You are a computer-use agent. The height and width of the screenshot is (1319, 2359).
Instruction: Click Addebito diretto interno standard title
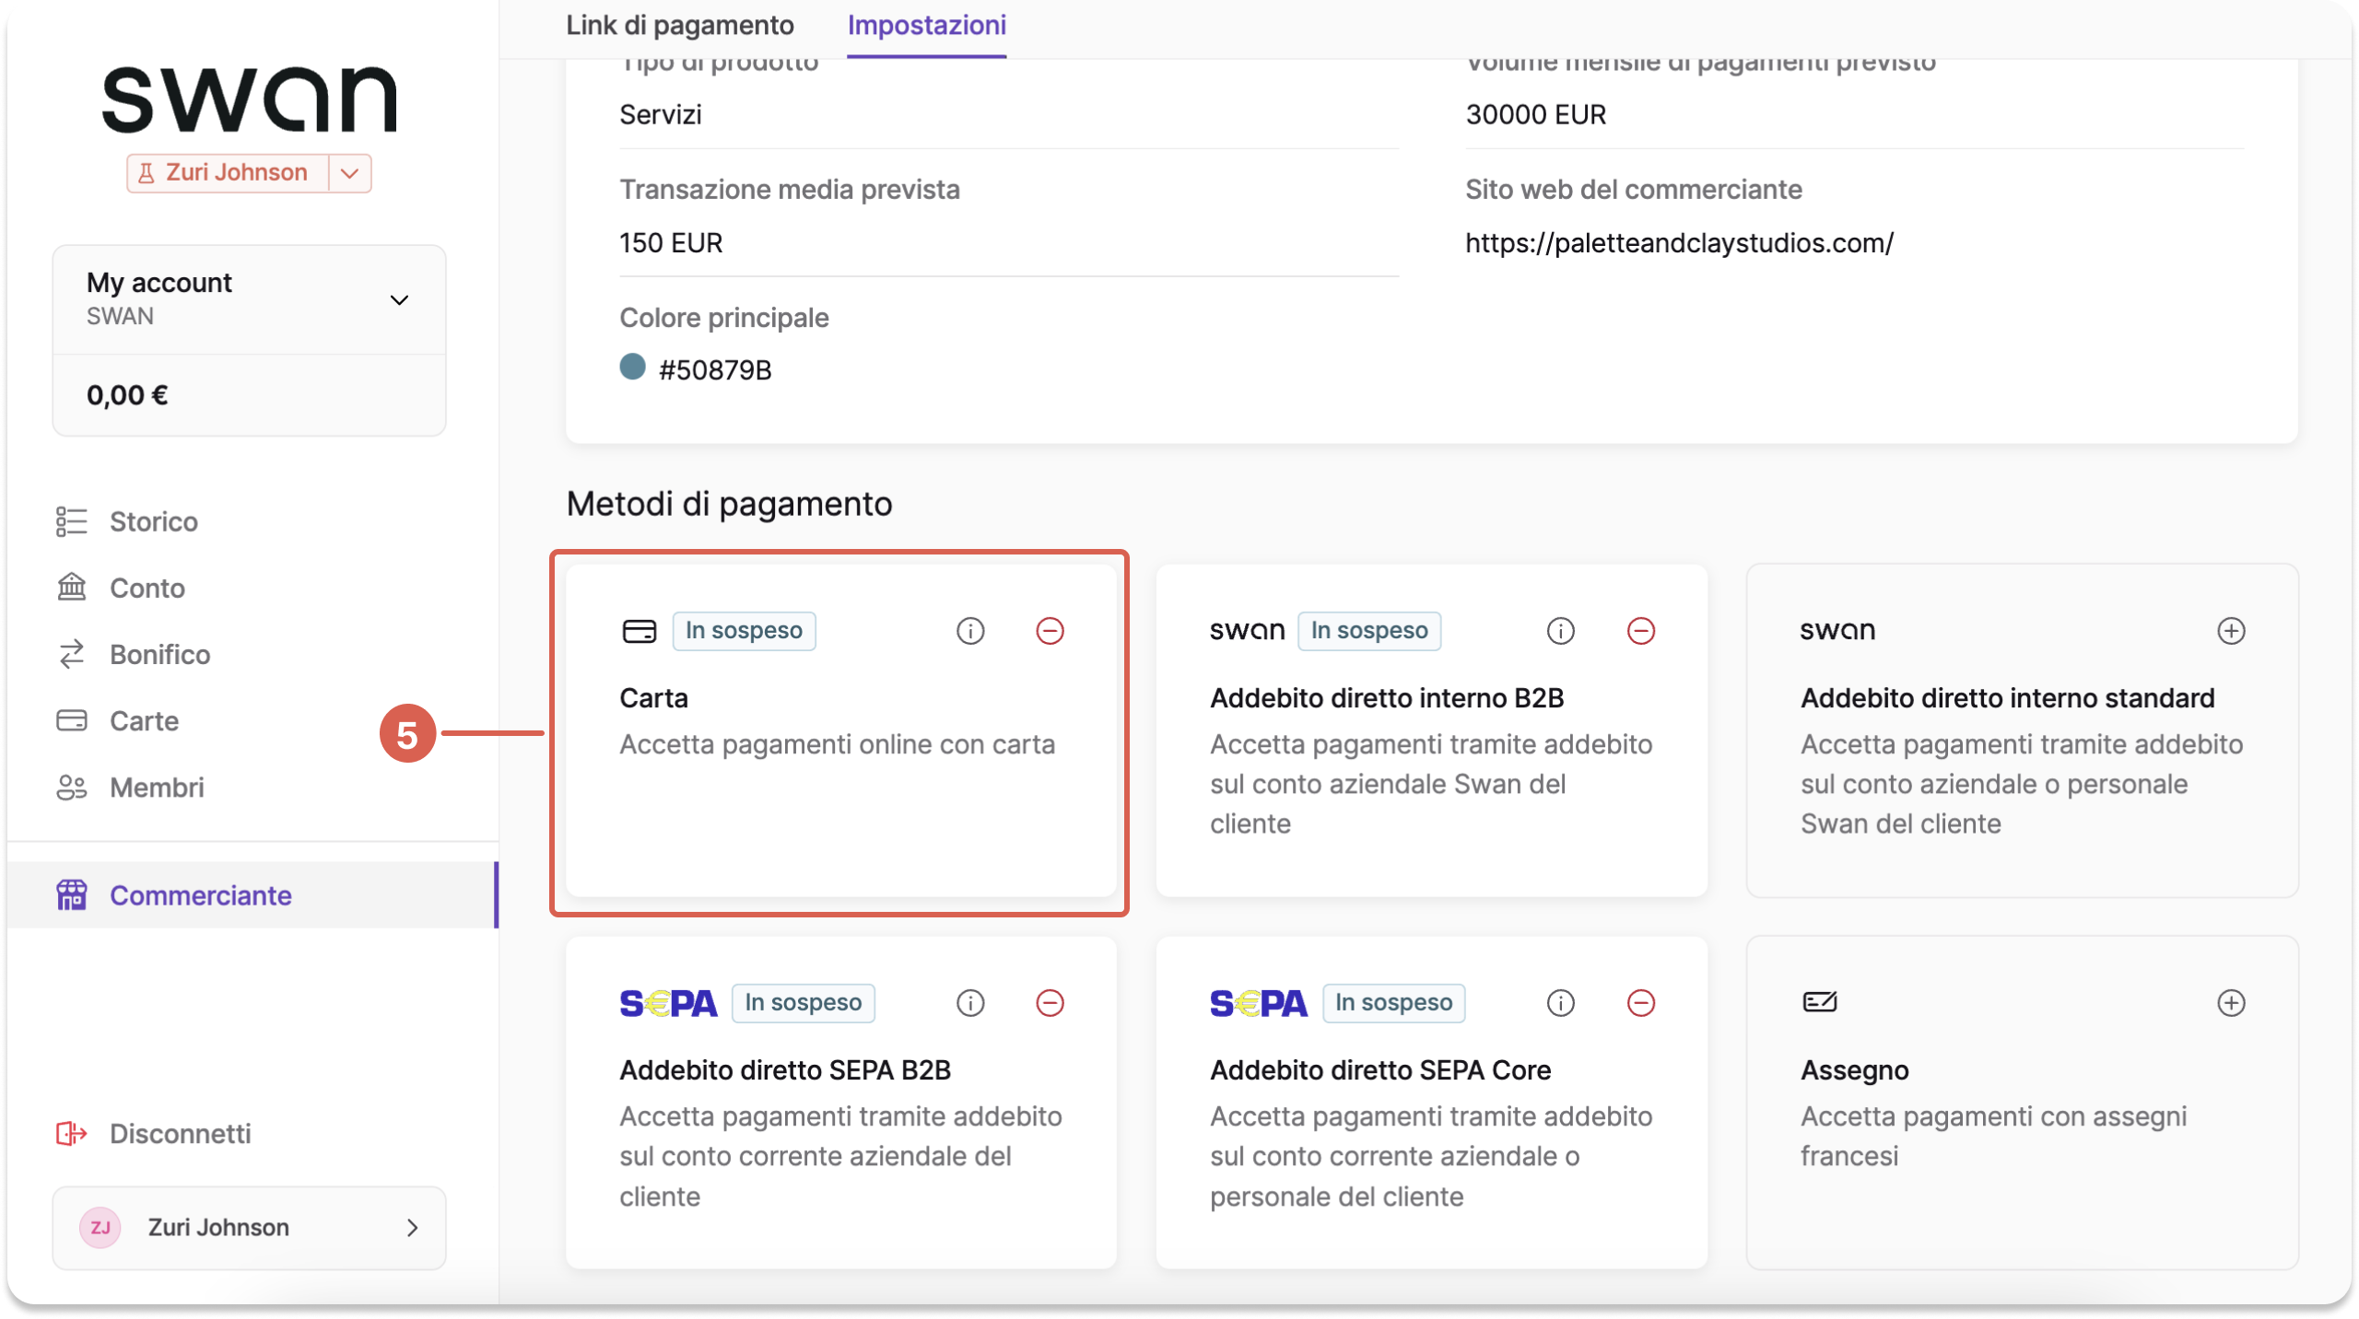[2007, 698]
